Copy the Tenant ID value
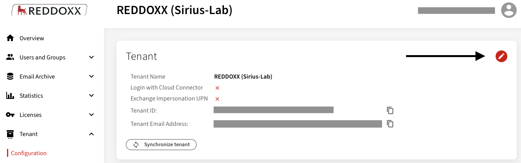The width and height of the screenshot is (521, 163). (390, 110)
